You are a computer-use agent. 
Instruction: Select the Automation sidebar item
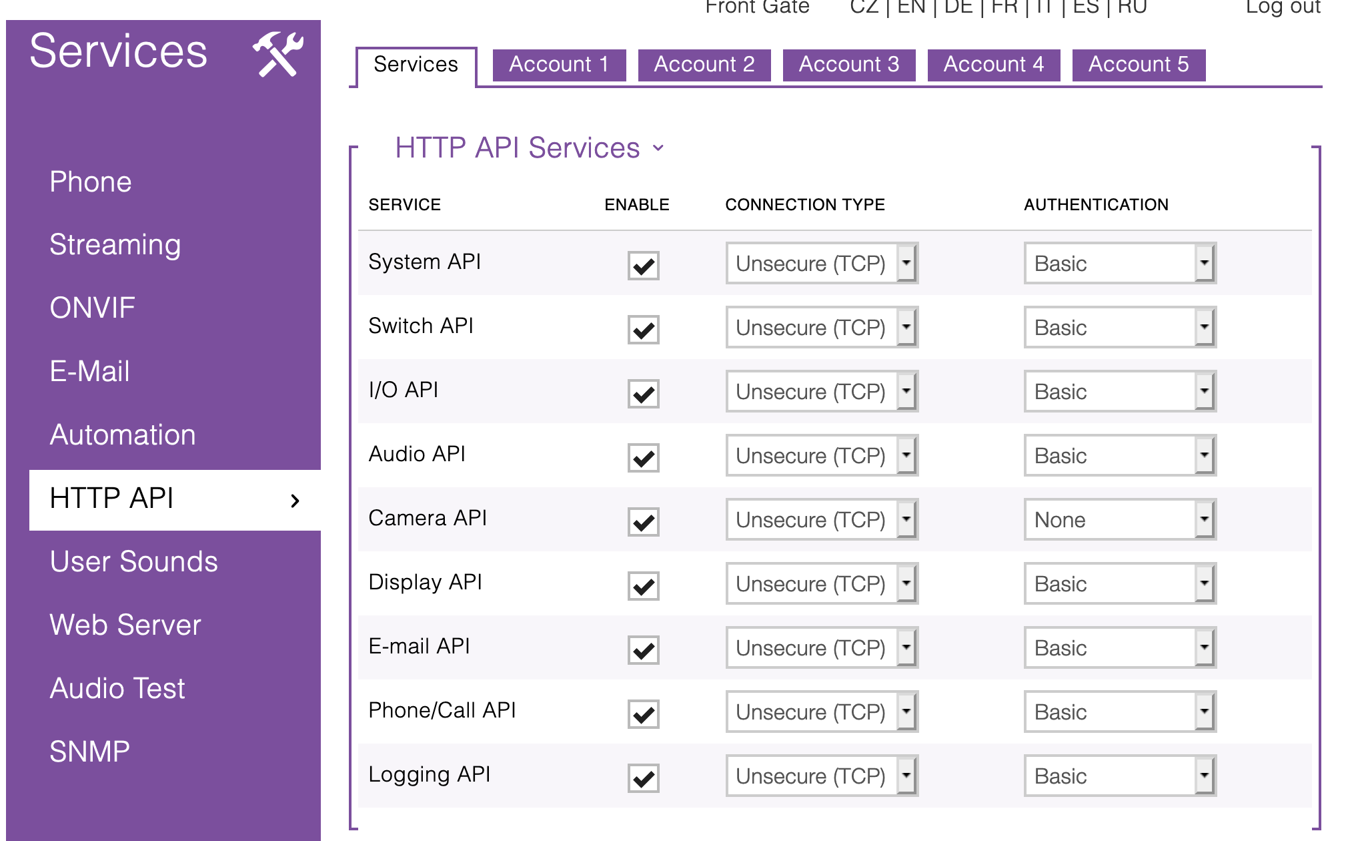tap(123, 435)
